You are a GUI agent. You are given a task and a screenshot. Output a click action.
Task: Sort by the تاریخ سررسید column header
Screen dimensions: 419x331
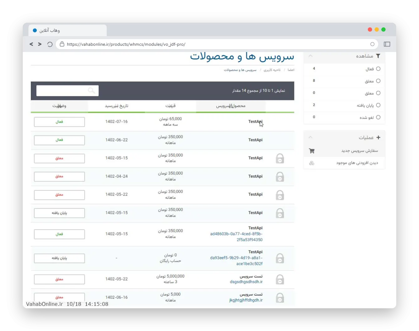click(x=116, y=106)
